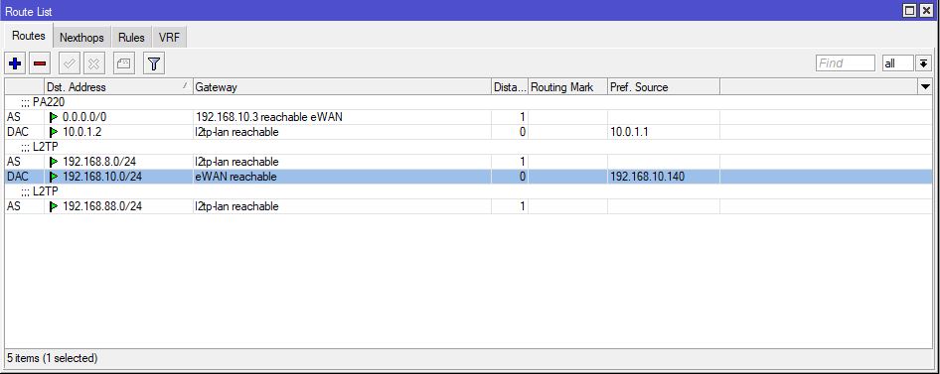Screen dimensions: 940x374
Task: Click the X disable route icon
Action: [94, 62]
